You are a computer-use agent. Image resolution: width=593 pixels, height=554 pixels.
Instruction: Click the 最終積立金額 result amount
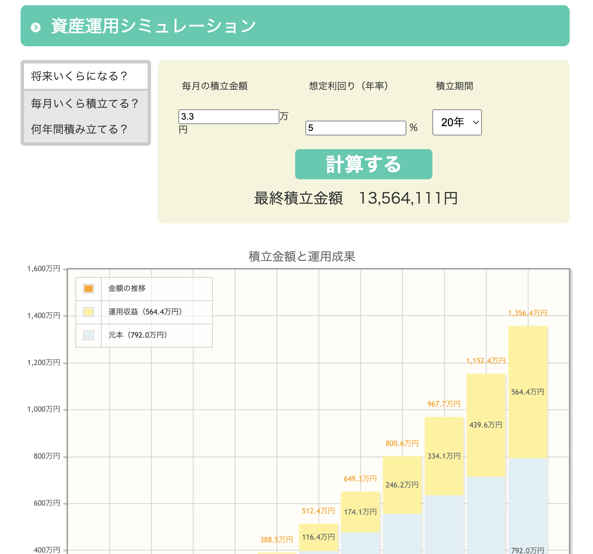point(408,198)
